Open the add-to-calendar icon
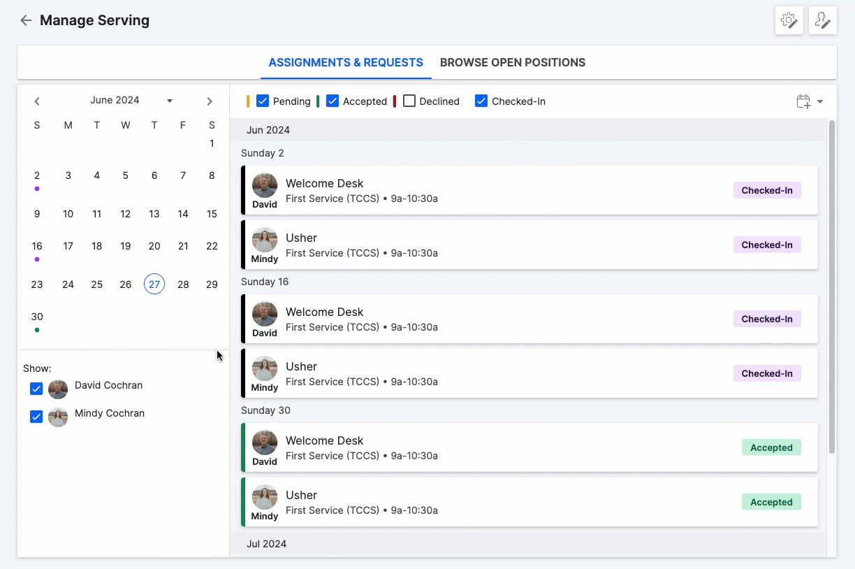 coord(803,101)
